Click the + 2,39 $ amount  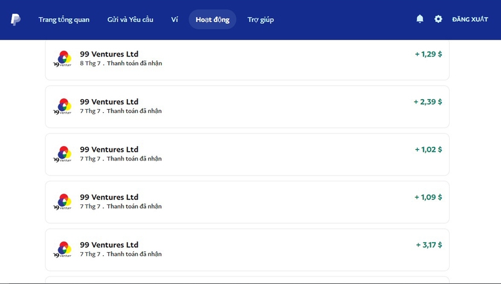point(428,102)
